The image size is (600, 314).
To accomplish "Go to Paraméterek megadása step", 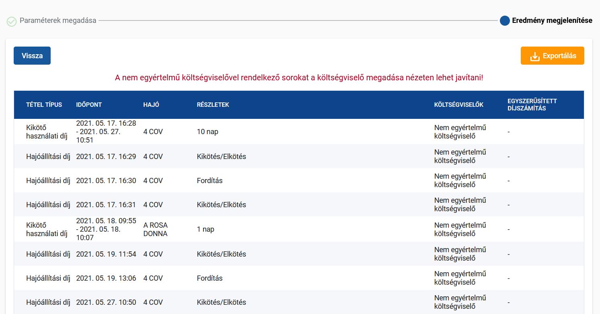I will click(x=58, y=20).
